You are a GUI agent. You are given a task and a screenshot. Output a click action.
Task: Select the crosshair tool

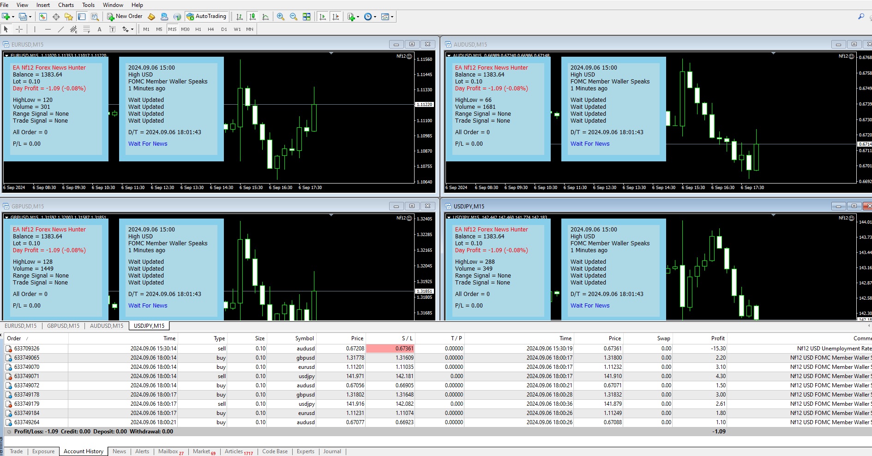pyautogui.click(x=19, y=29)
